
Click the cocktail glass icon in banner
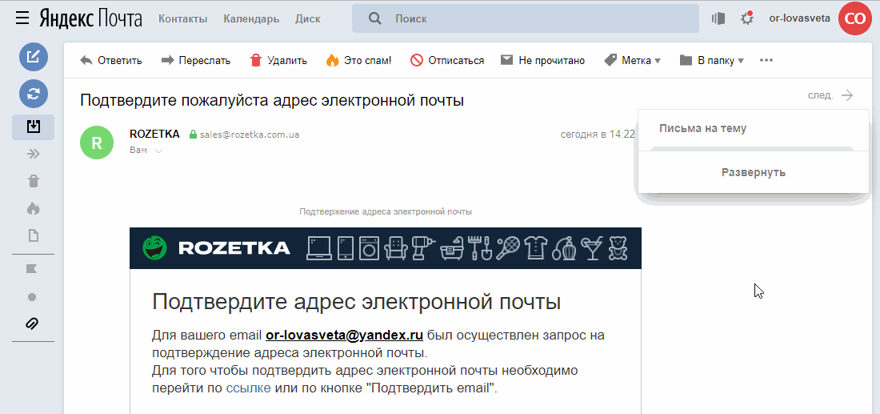pos(592,247)
